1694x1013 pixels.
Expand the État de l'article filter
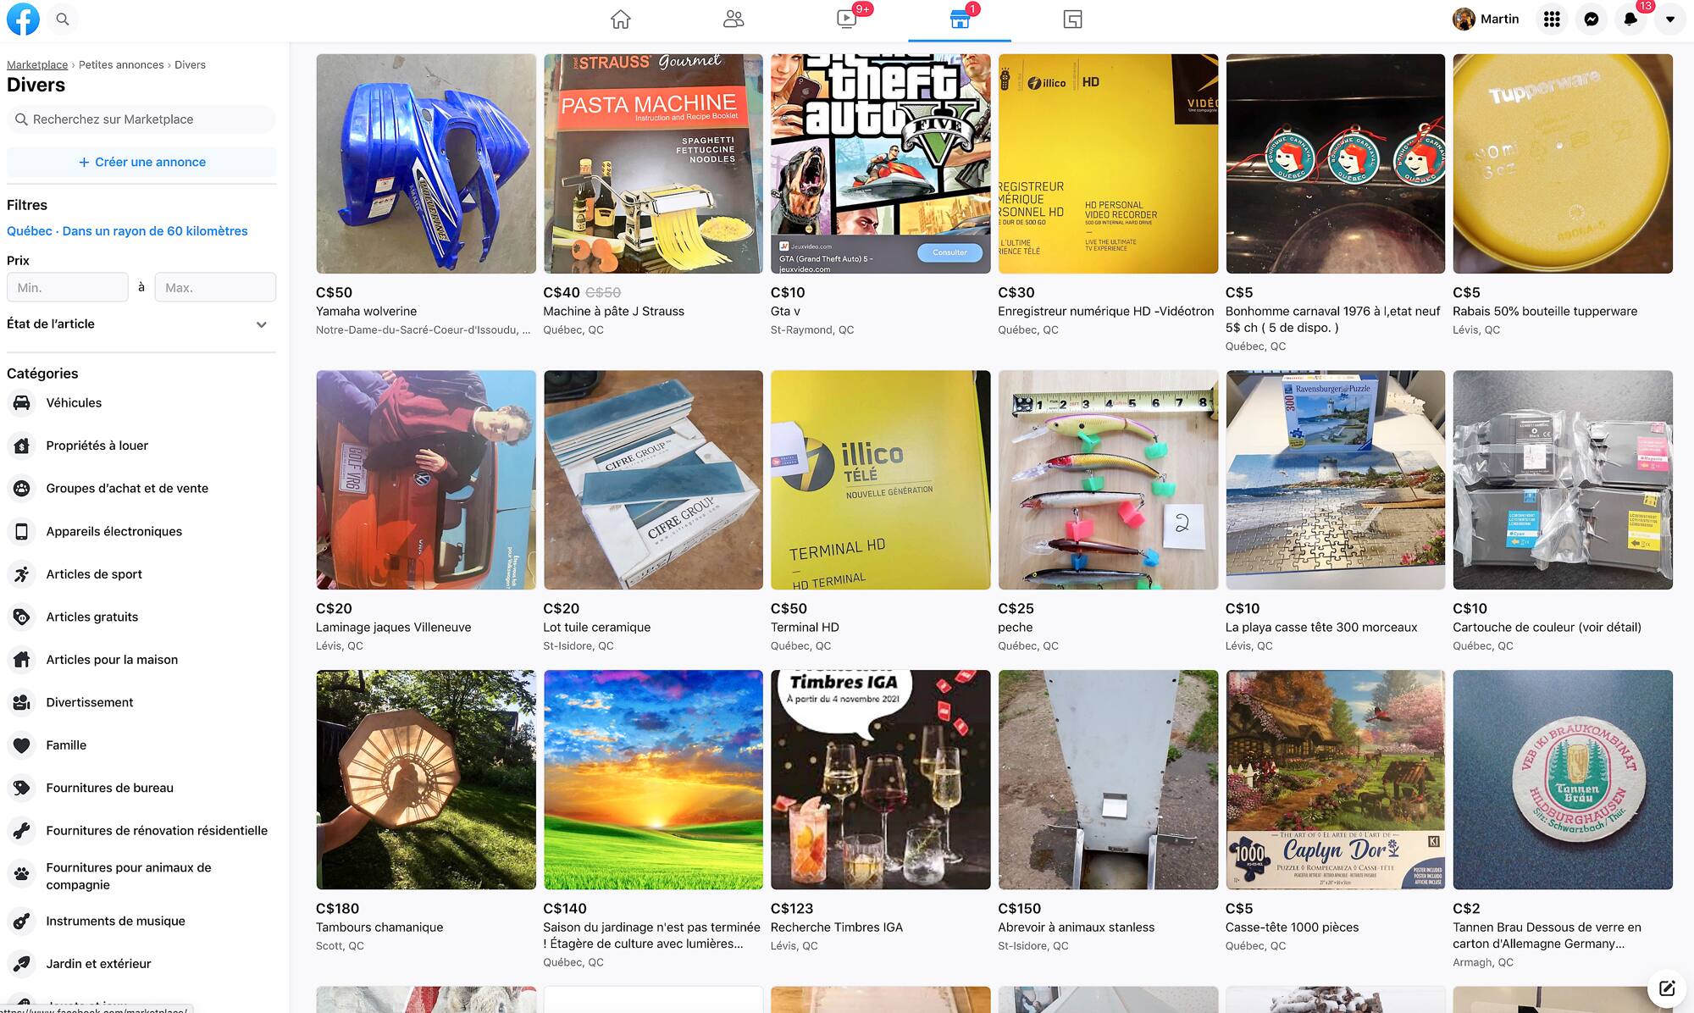[141, 324]
